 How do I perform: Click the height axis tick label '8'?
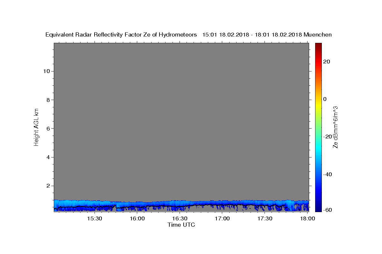[x=48, y=100]
